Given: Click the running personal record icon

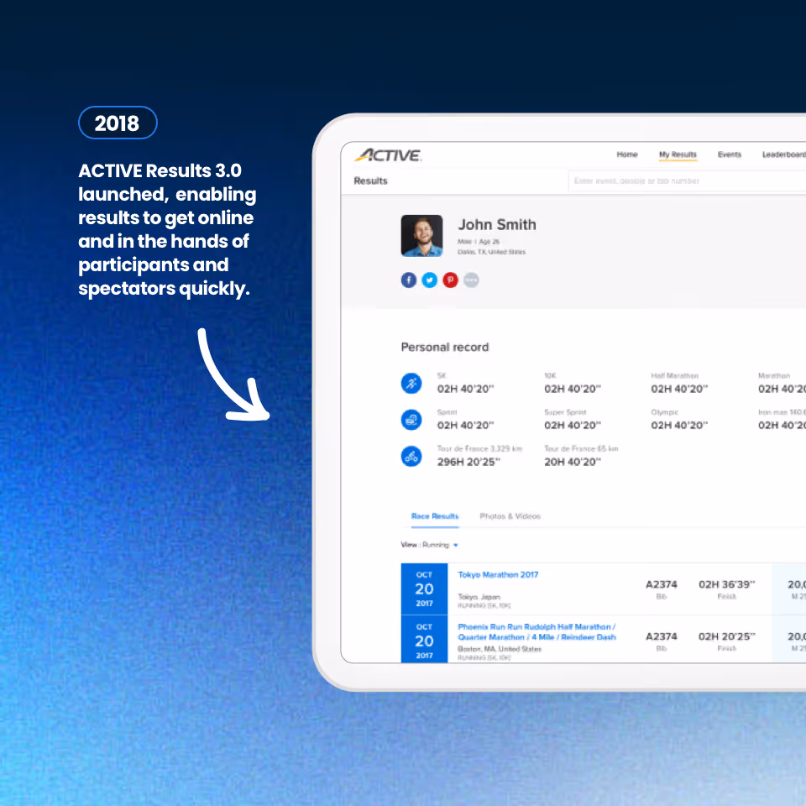Looking at the screenshot, I should (x=411, y=384).
